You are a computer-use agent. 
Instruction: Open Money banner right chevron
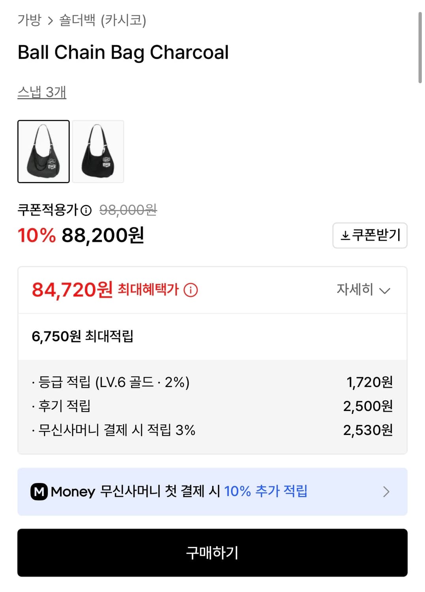(386, 492)
